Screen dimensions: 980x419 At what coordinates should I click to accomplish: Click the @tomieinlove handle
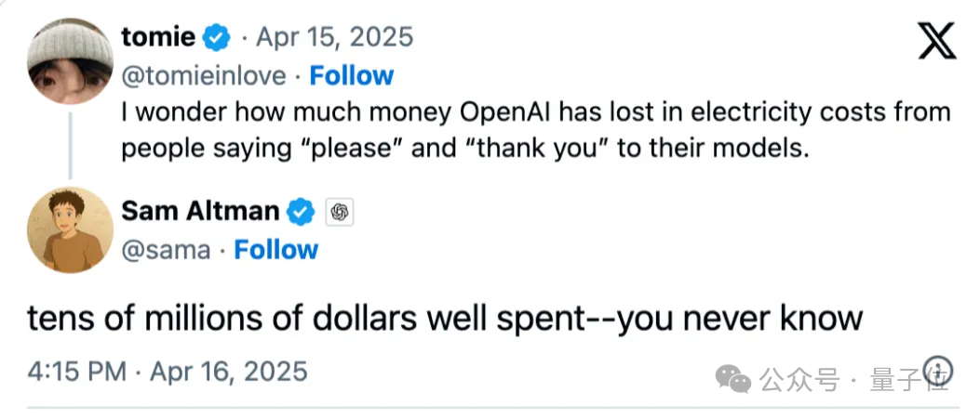click(x=206, y=75)
